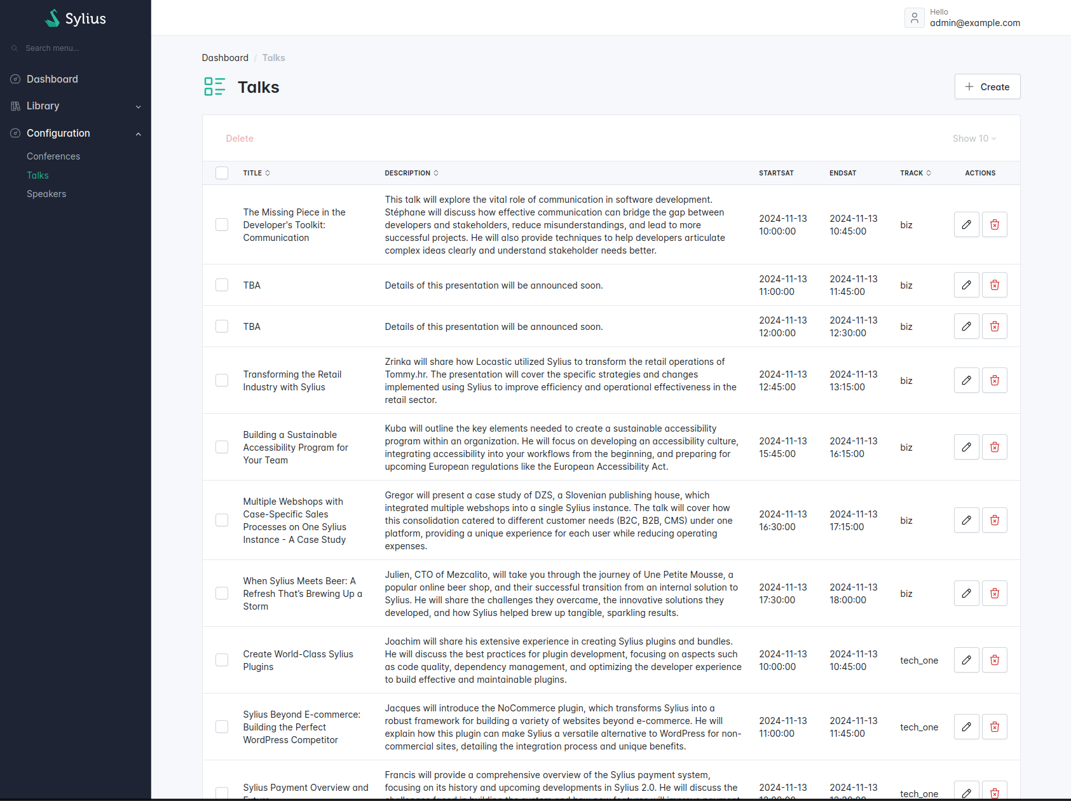The width and height of the screenshot is (1071, 801).
Task: Delete the TBA talk starting at 12:00:00
Action: point(995,326)
